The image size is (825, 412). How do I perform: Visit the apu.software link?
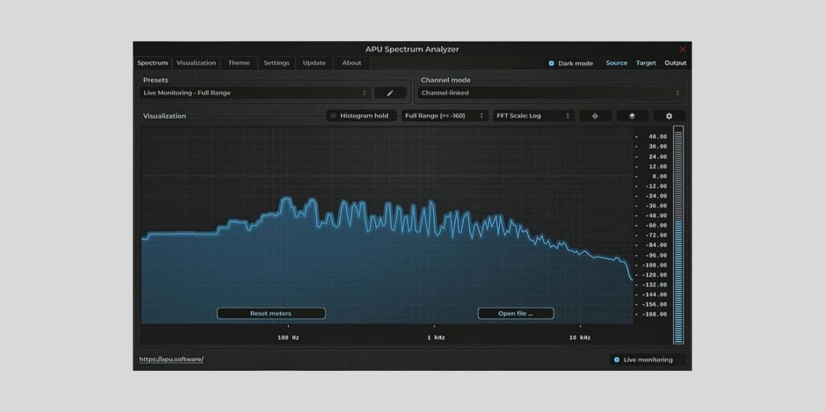click(171, 358)
